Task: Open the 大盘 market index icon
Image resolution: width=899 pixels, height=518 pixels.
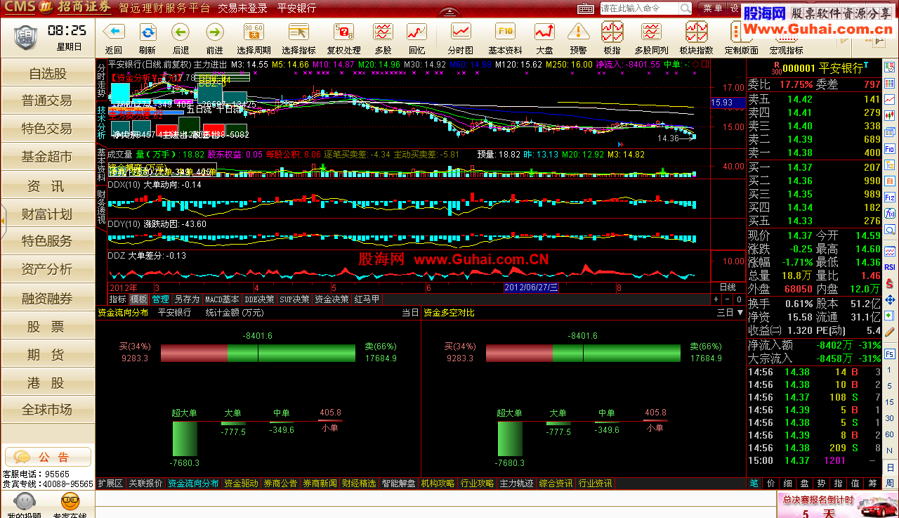Action: pyautogui.click(x=544, y=32)
